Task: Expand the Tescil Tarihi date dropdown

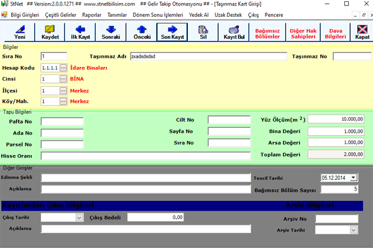Action: (x=354, y=177)
